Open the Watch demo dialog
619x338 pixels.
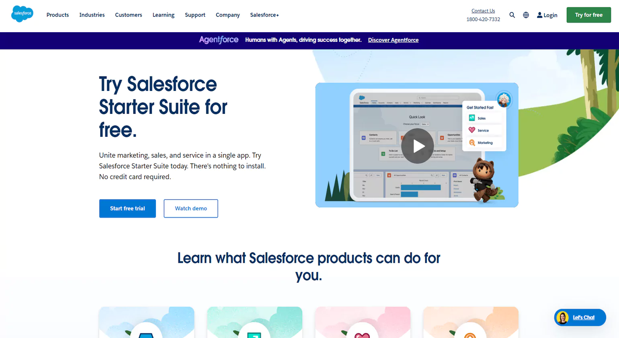191,208
